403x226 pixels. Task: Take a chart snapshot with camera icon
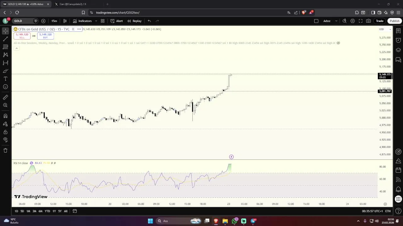[368, 21]
